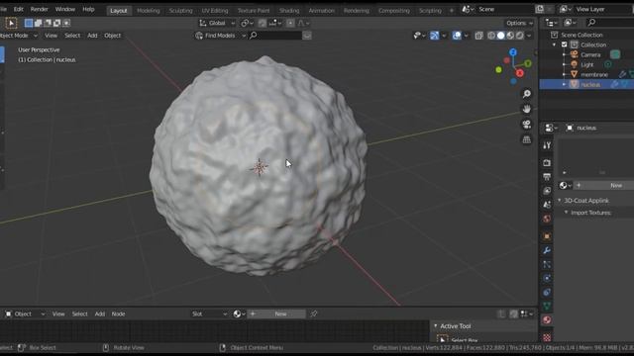Switch to rendered viewport shading
Screen dimensions: 634x356
tap(519, 36)
